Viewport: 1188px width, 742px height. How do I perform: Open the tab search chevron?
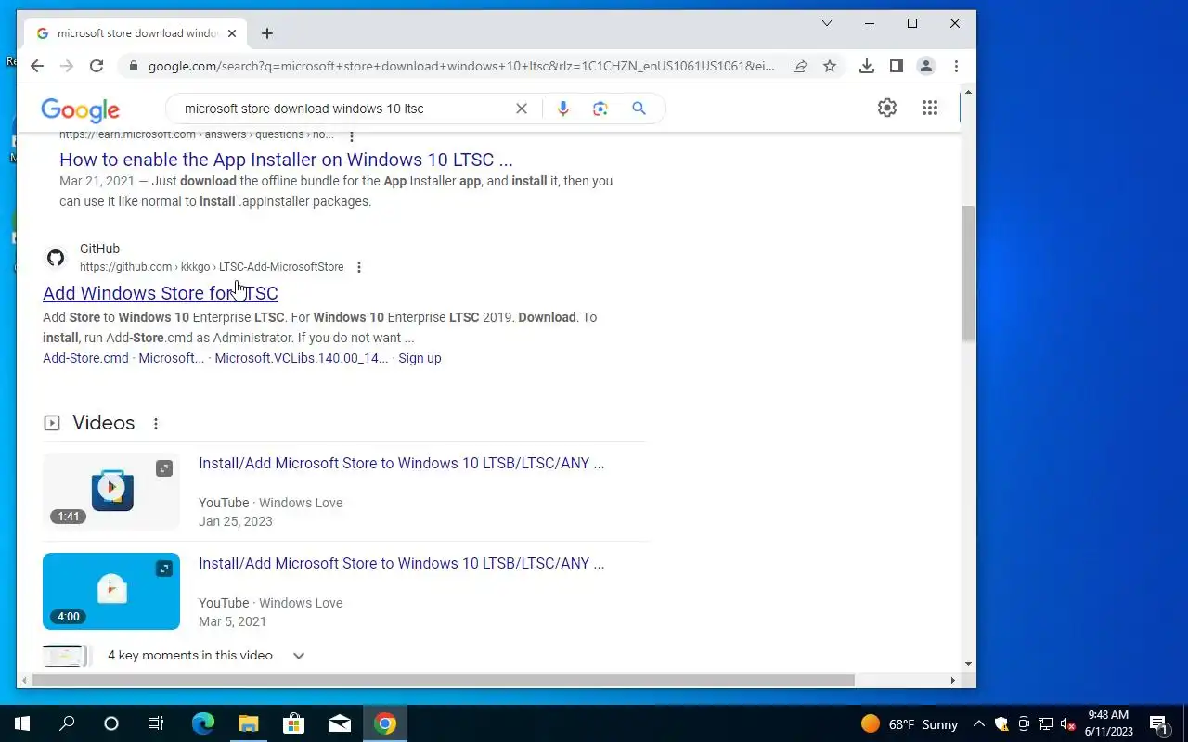point(827,23)
